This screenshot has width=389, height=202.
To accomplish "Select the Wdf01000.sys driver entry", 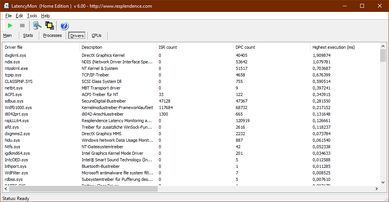I will 18,108.
